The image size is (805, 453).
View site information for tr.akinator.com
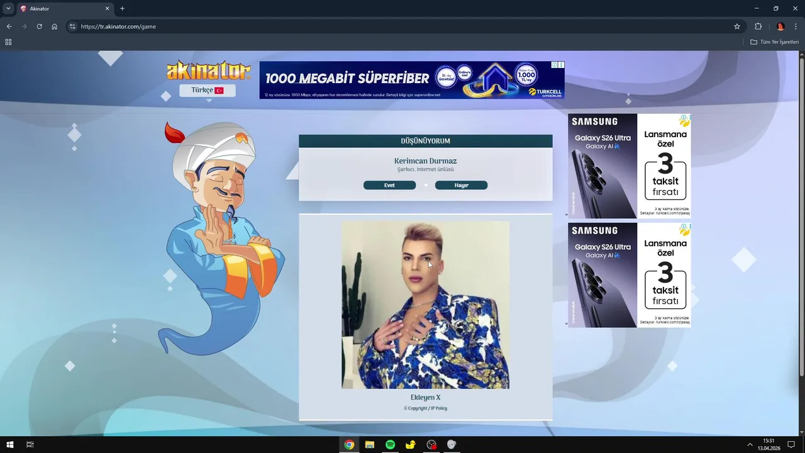(x=72, y=26)
